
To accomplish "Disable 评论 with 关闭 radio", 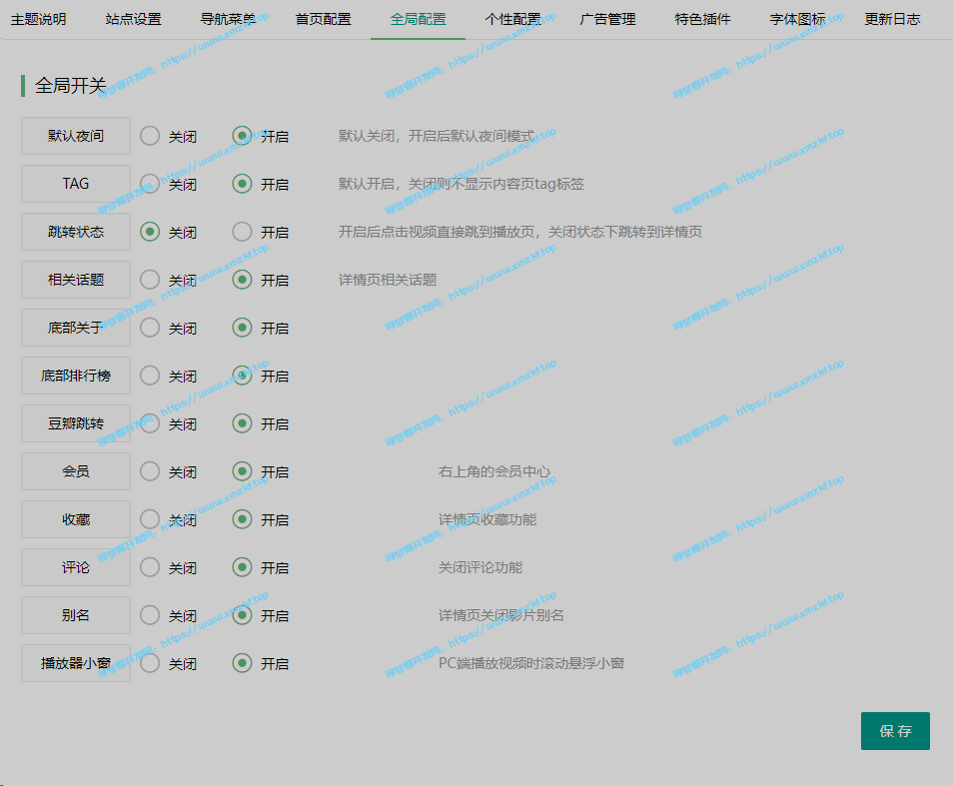I will tap(150, 567).
